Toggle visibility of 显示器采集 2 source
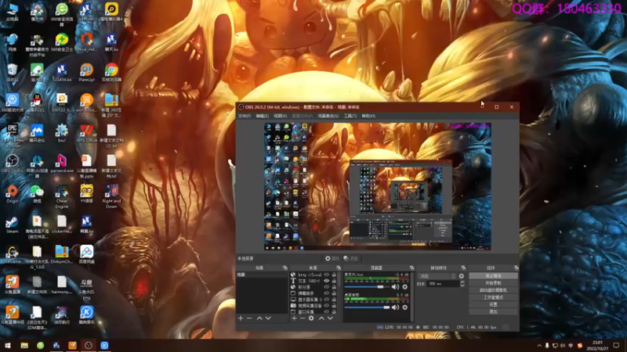Image resolution: width=627 pixels, height=352 pixels. 327,300
